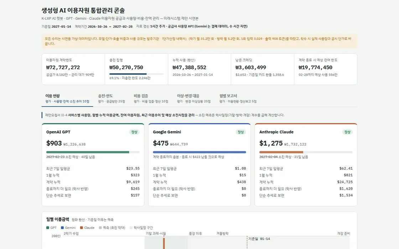Click the OpenAI GPT balance progress bar
Image resolution: width=399 pixels, height=249 pixels.
tap(93, 152)
